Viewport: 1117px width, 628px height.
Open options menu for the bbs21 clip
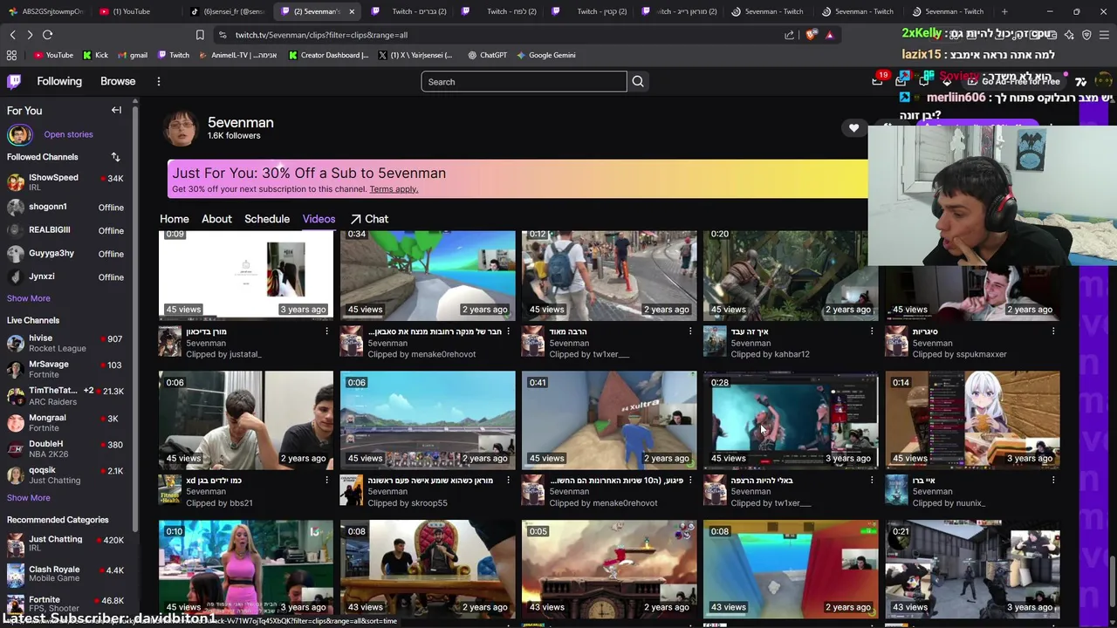point(326,480)
